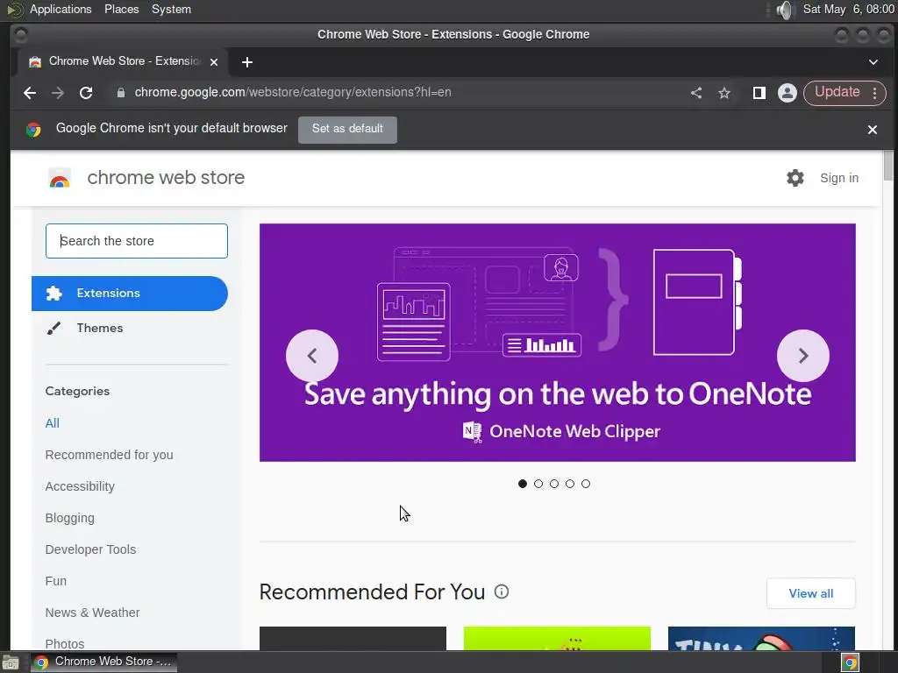Select the fifth carousel dot
898x673 pixels.
[585, 484]
